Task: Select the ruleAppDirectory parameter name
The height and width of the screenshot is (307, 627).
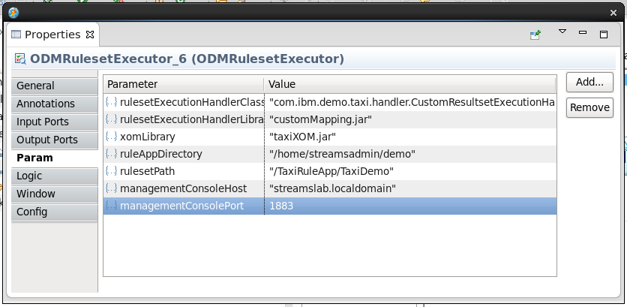Action: tap(160, 154)
